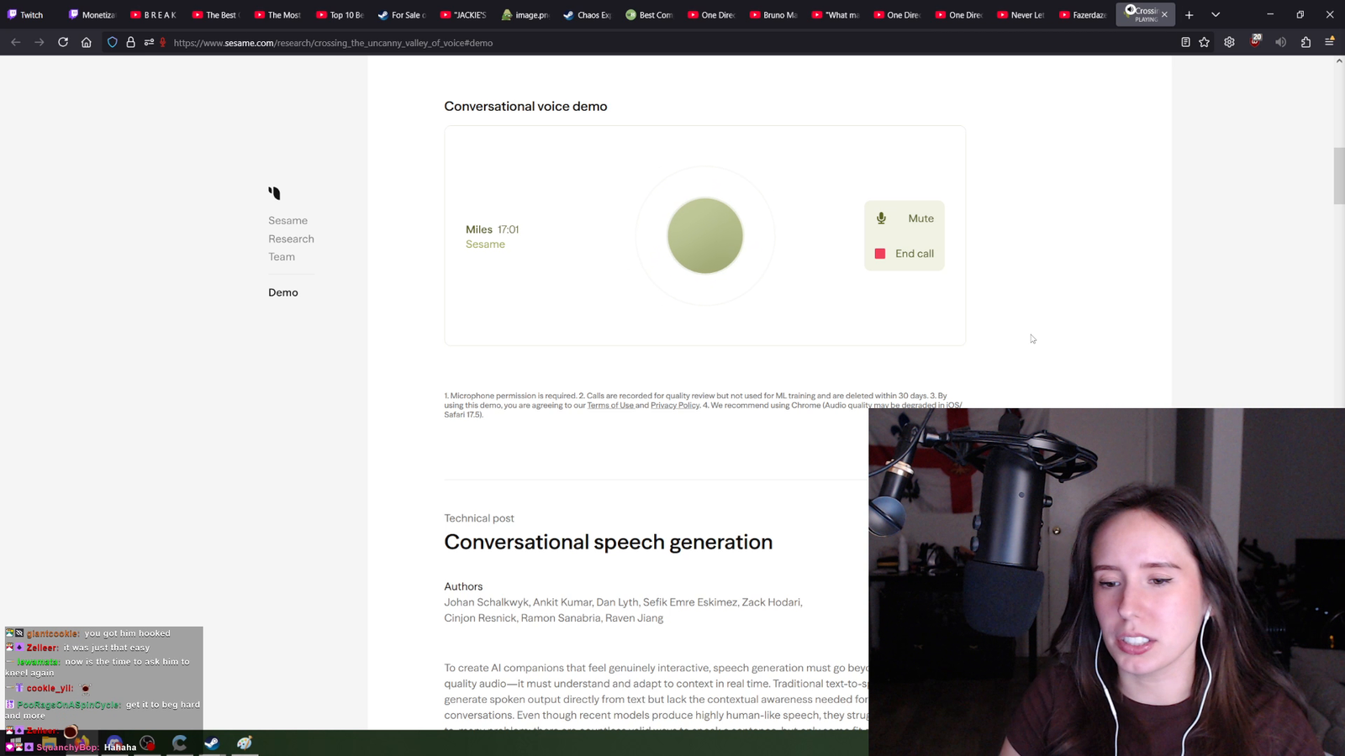Click the "Conversational voice demo" heading
The width and height of the screenshot is (1345, 756).
click(x=525, y=106)
